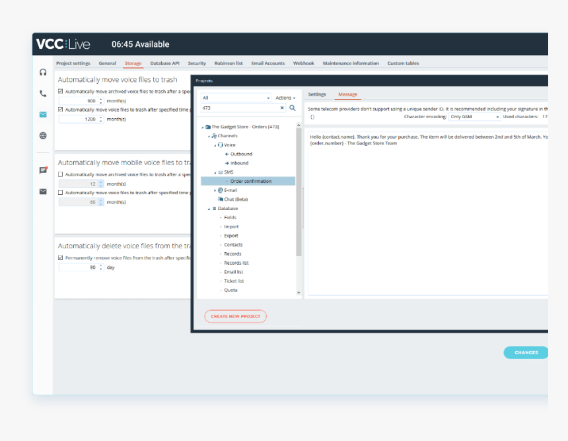Viewport: 568px width, 441px height.
Task: Switch to the Settings tab in Projects
Action: click(x=317, y=94)
